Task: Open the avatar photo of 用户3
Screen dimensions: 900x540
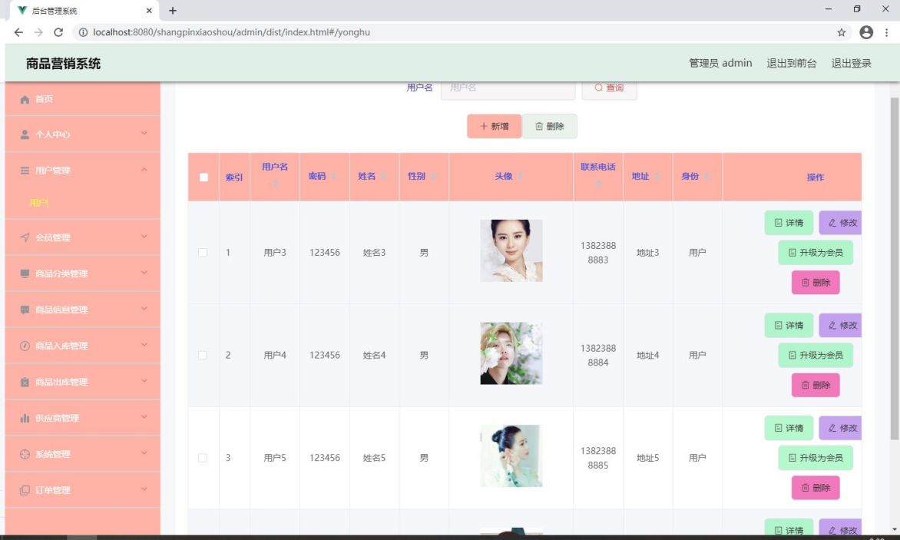Action: point(511,250)
